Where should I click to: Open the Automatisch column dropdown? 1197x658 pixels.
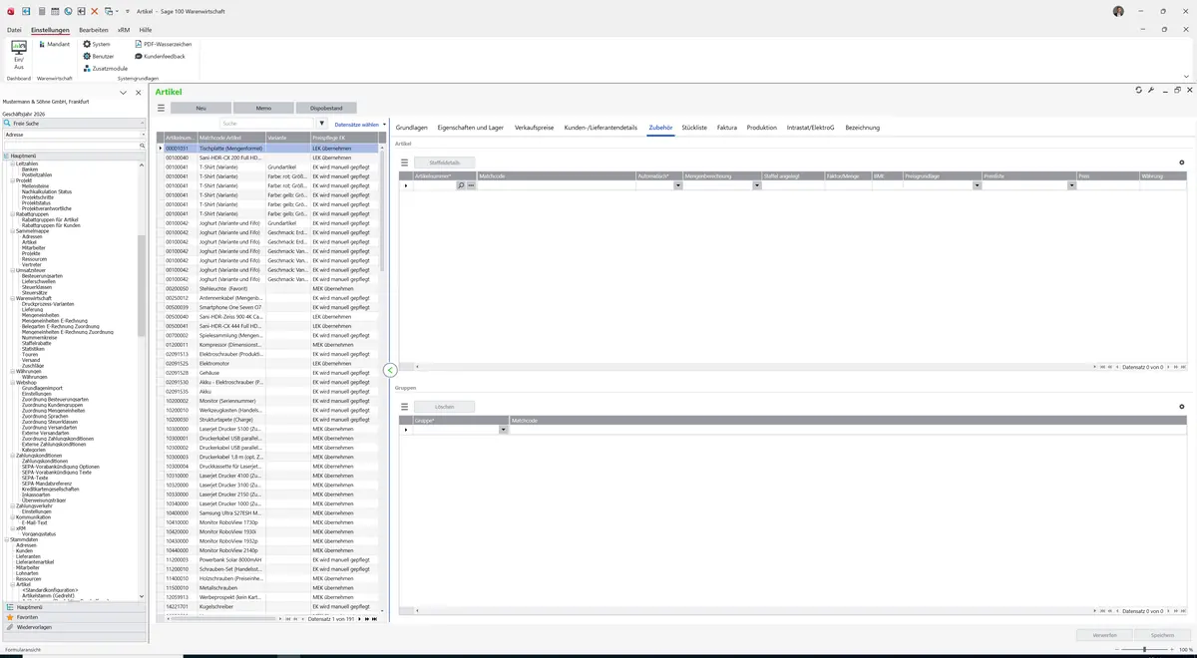click(678, 185)
